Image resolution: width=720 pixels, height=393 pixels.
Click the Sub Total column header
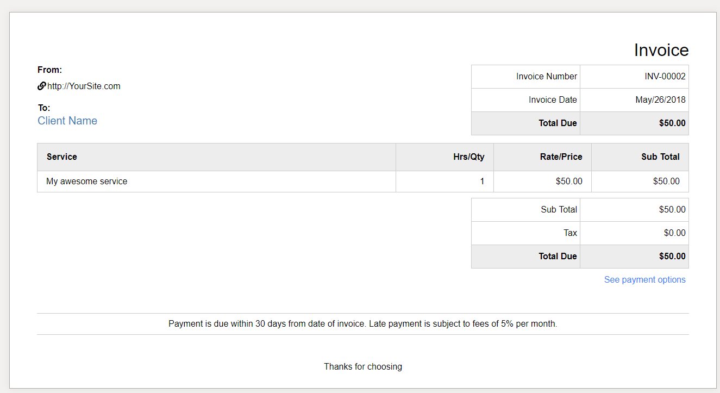(x=660, y=157)
